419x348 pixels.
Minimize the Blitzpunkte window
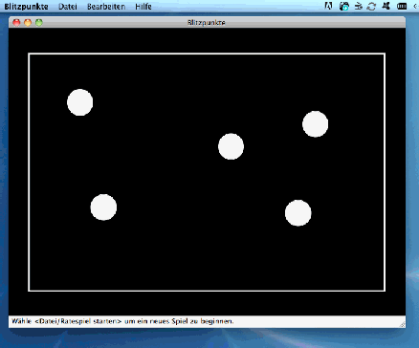(28, 22)
